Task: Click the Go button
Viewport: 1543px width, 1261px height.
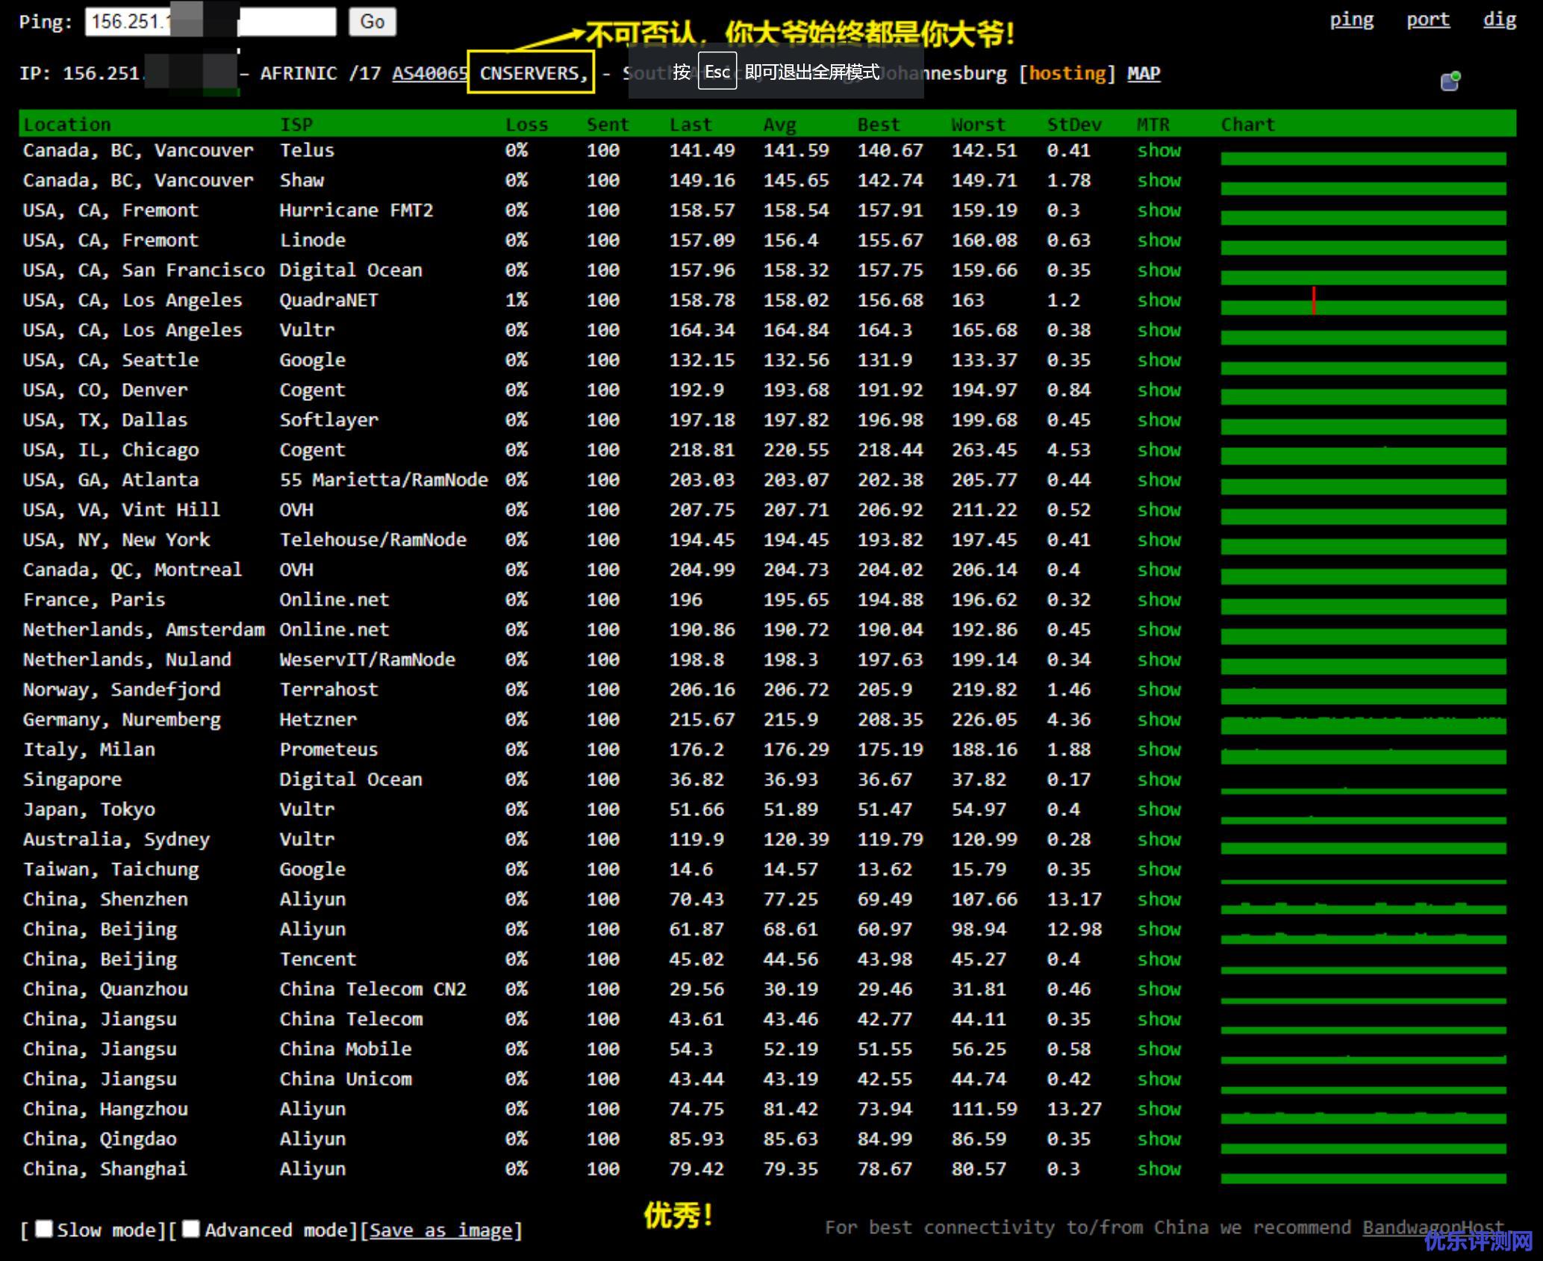Action: pyautogui.click(x=372, y=22)
